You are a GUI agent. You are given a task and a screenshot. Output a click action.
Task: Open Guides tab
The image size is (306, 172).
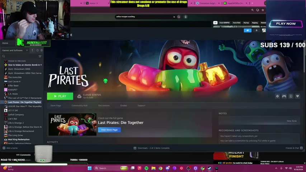pyautogui.click(x=123, y=105)
